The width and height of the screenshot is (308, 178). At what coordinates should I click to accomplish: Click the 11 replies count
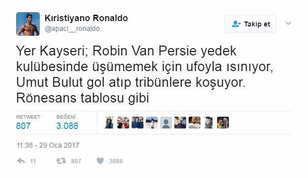33,161
